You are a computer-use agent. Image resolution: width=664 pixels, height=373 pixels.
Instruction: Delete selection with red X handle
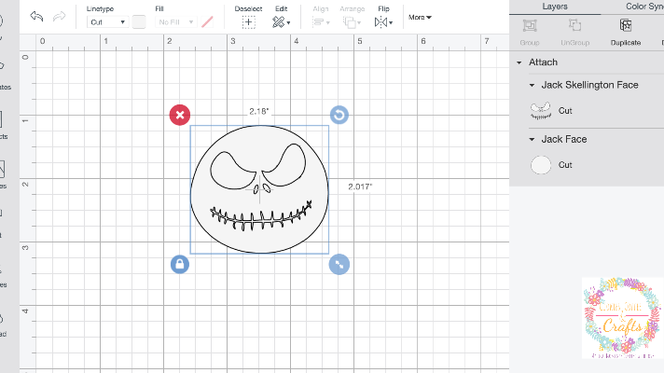pos(180,115)
